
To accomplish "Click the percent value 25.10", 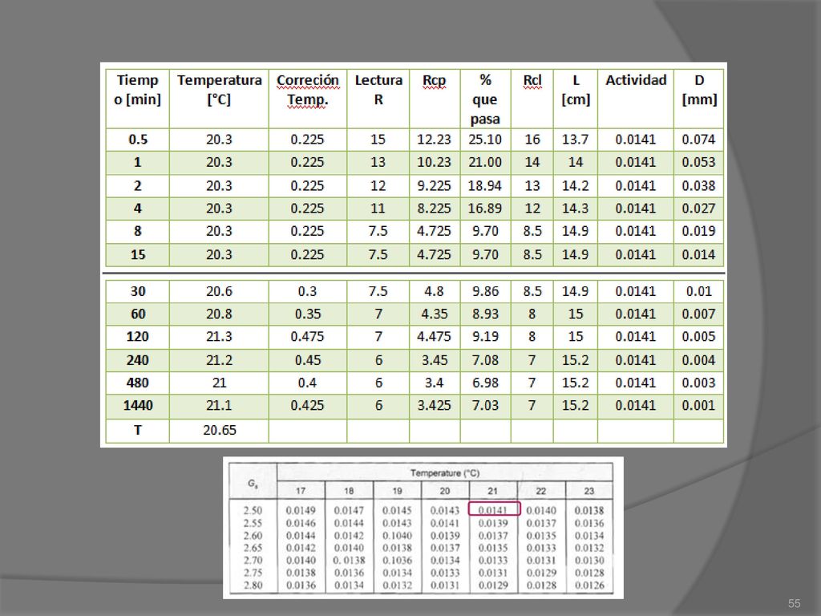I will pyautogui.click(x=485, y=140).
